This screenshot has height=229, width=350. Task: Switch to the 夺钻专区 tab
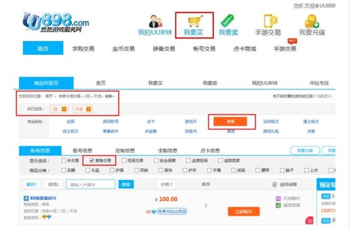point(319,83)
